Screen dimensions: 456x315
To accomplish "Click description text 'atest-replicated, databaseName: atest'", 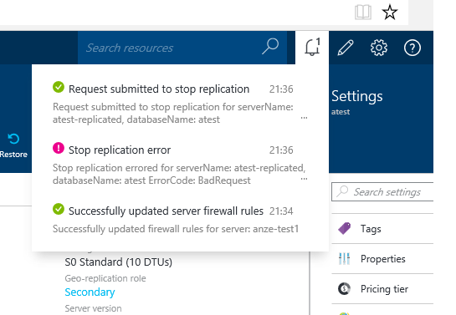I will coord(136,119).
